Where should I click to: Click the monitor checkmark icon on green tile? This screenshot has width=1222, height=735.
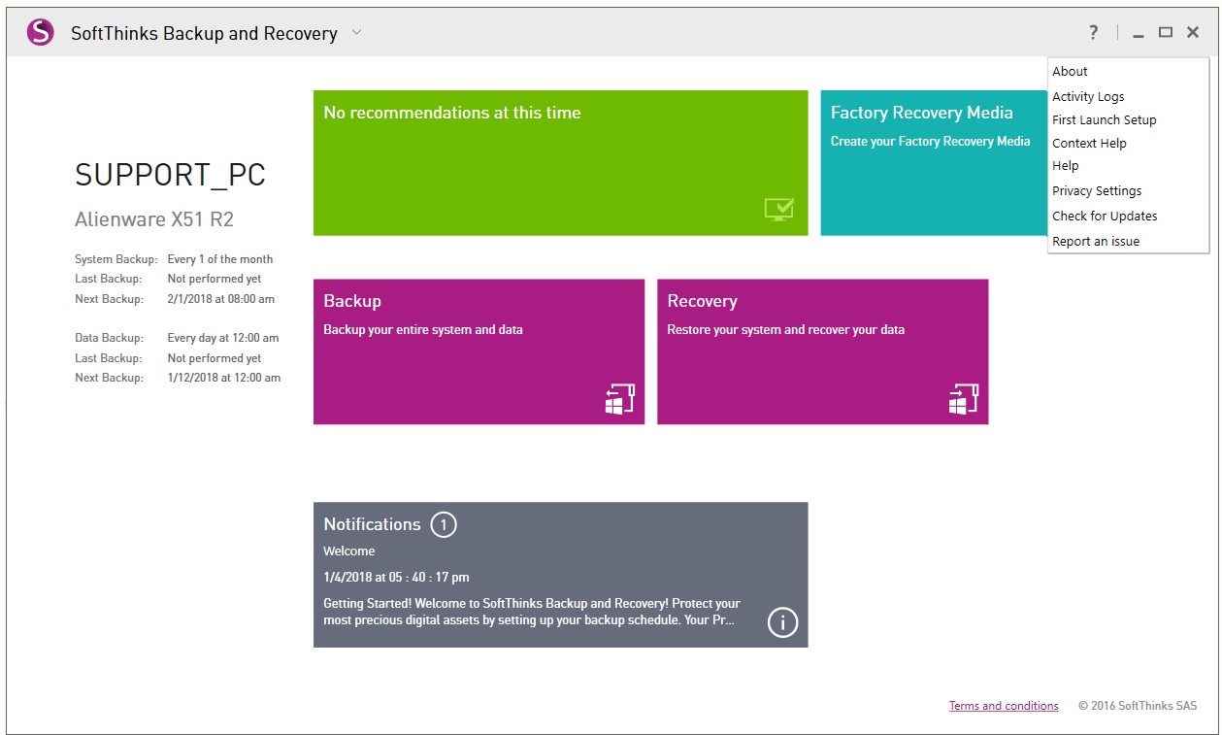click(x=778, y=209)
